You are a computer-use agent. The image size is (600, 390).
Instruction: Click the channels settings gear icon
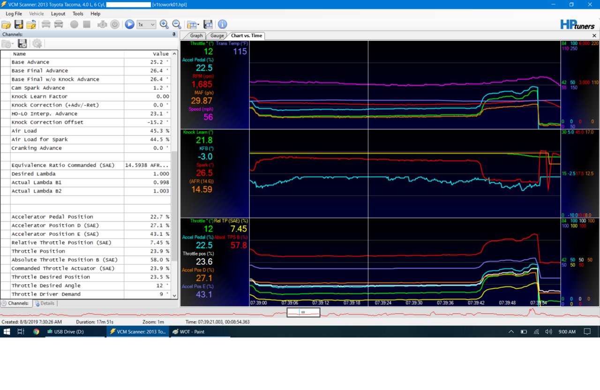(x=37, y=44)
